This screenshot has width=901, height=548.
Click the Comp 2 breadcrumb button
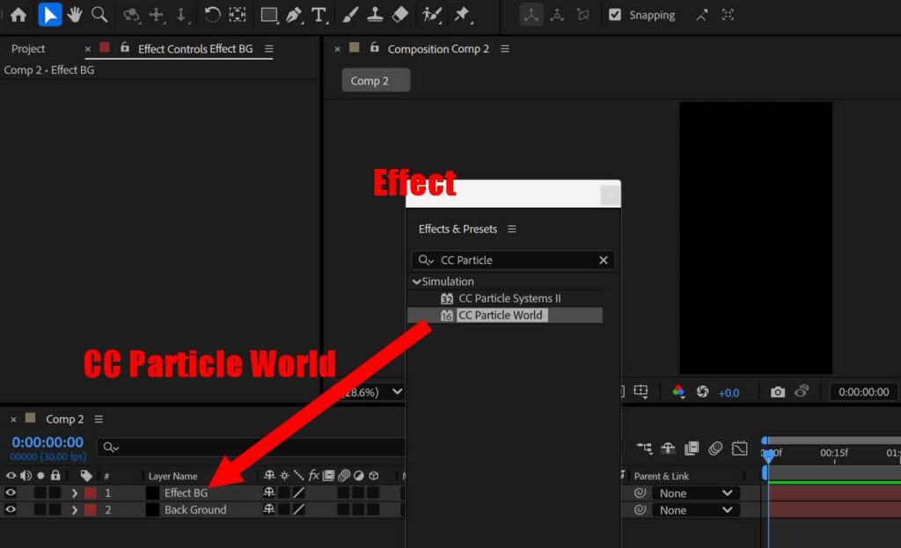pyautogui.click(x=376, y=80)
